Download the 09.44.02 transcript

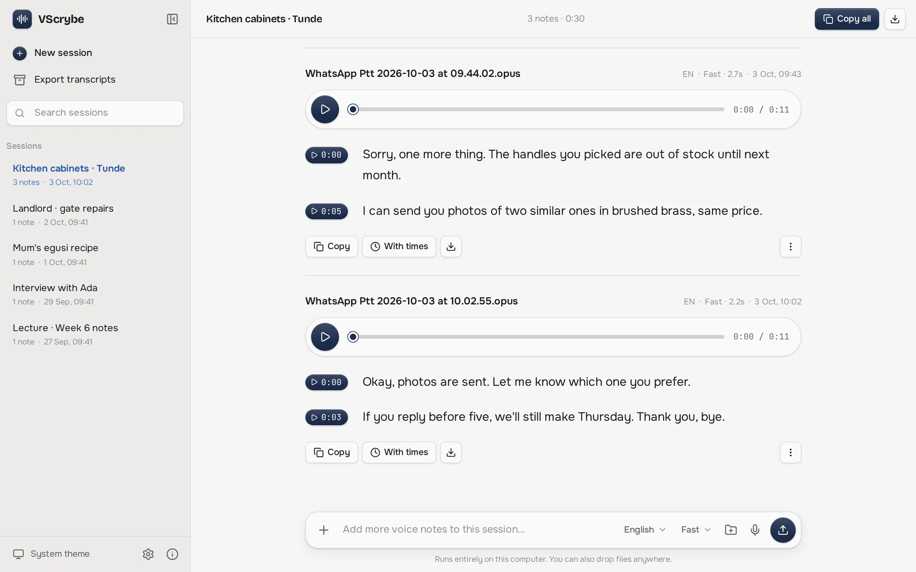pyautogui.click(x=451, y=246)
